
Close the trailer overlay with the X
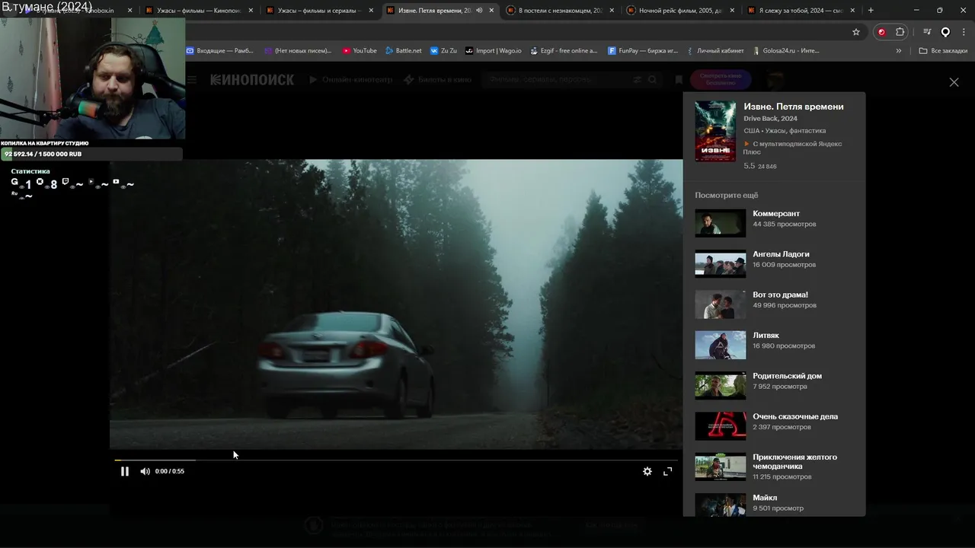[x=954, y=82]
